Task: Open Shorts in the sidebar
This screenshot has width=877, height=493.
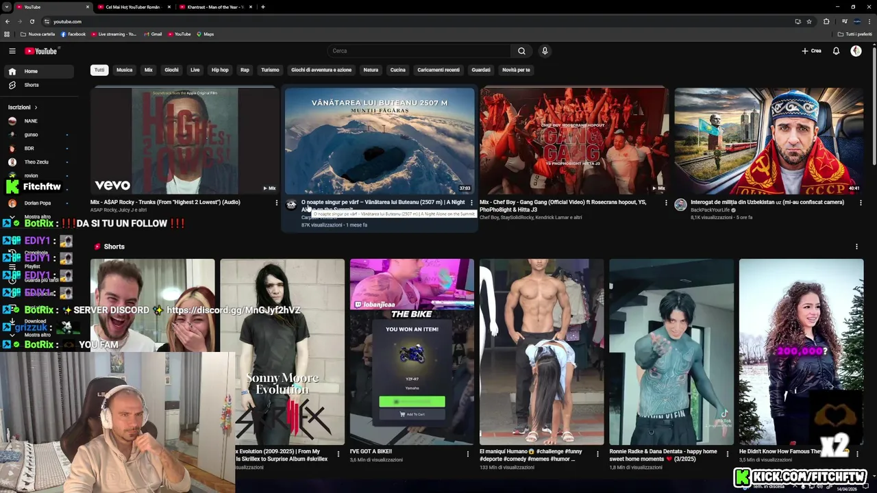Action: pos(40,85)
